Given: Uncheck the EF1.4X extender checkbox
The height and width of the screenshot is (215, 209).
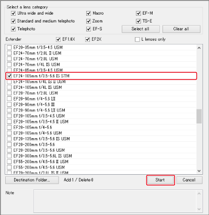Looking at the screenshot, I should point(59,39).
